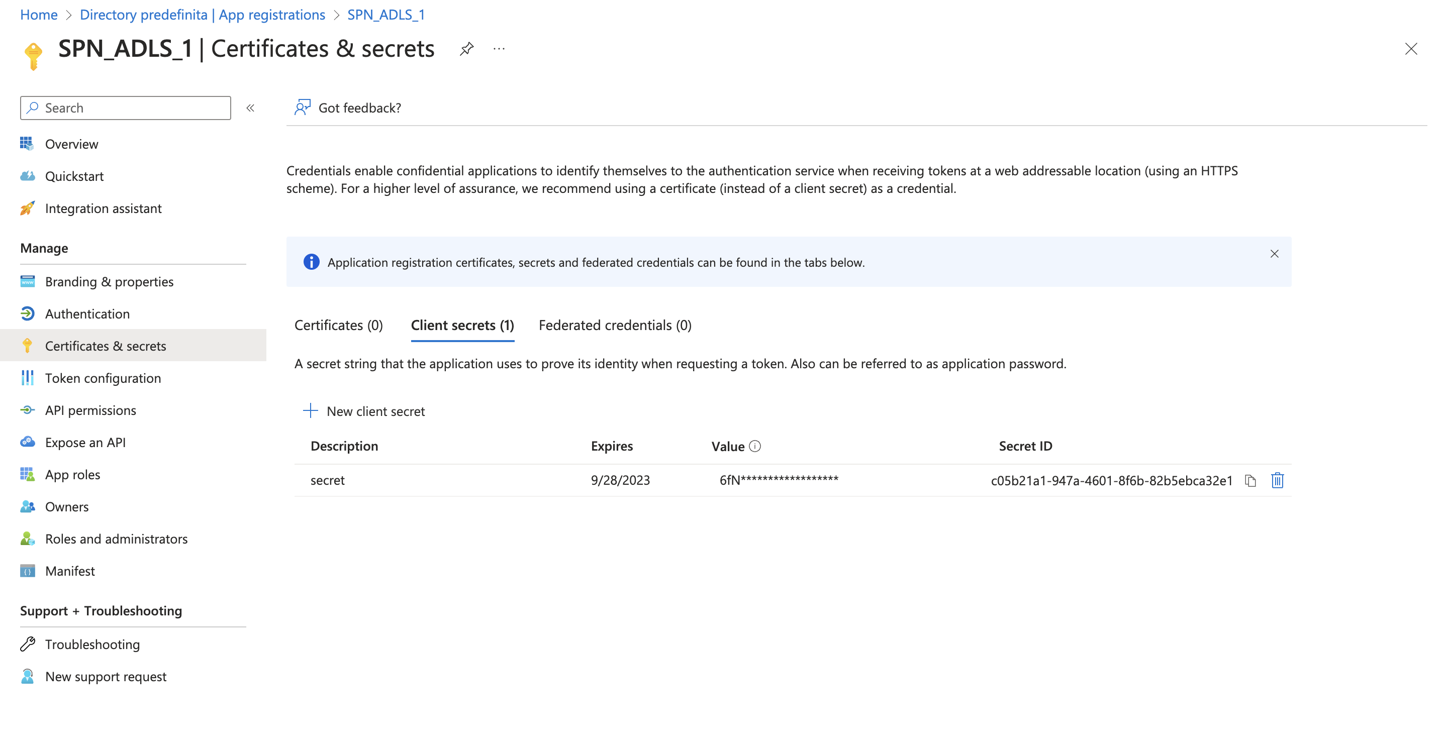Screen dimensions: 1447x749
Task: Pin the Certificates & secrets blade
Action: (x=466, y=49)
